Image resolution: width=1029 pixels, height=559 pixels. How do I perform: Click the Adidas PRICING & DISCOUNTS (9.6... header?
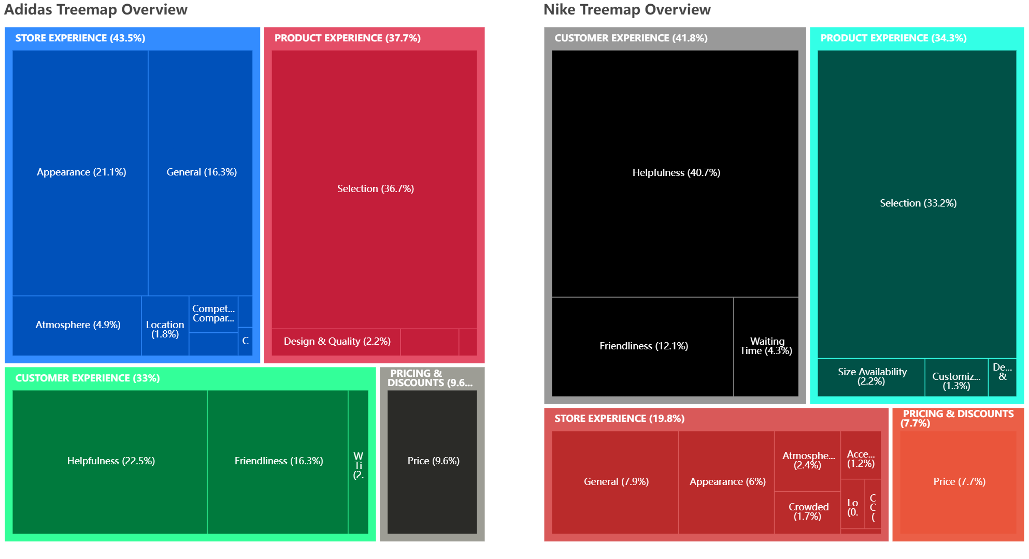pyautogui.click(x=430, y=378)
